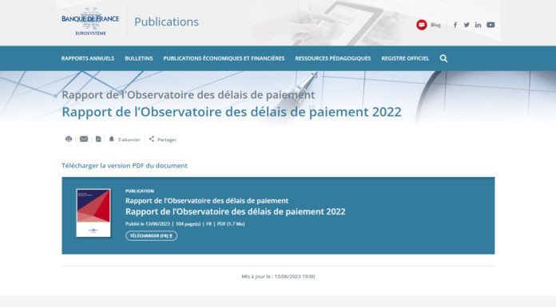Open Ressources pédagogiques menu
The width and height of the screenshot is (556, 307).
click(x=332, y=58)
